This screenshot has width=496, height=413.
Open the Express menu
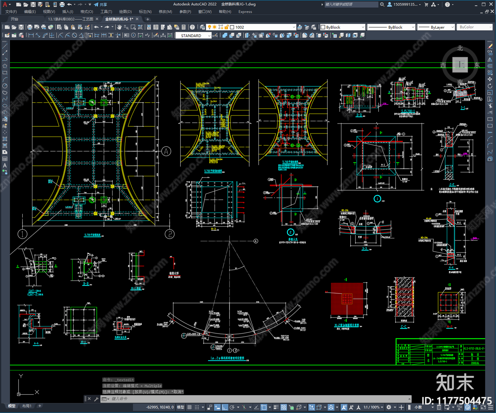point(245,12)
